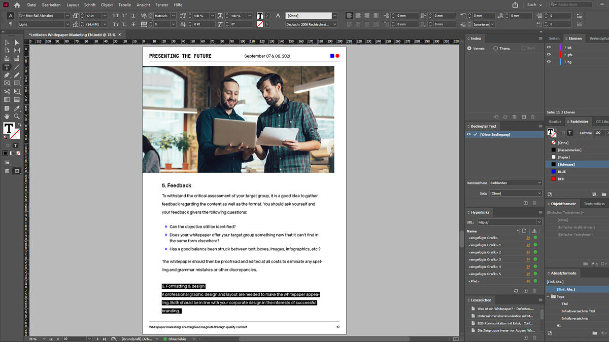Activate the Hand tool

(7, 116)
